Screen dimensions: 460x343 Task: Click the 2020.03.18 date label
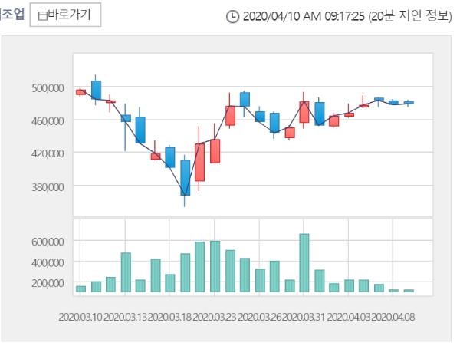(169, 317)
